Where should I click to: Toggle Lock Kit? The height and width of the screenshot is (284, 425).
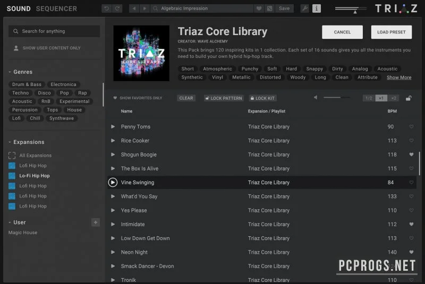pyautogui.click(x=262, y=98)
